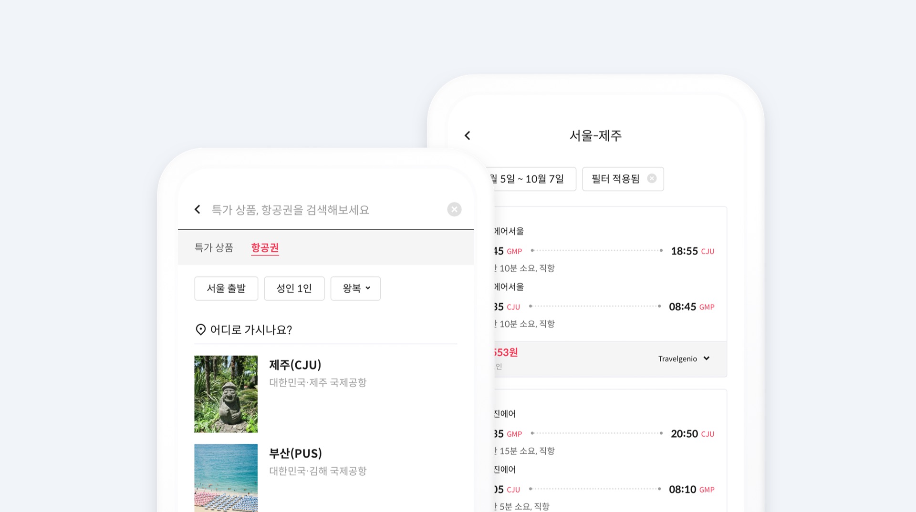Select the 항공권 tab
Viewport: 916px width, 512px height.
pyautogui.click(x=265, y=247)
